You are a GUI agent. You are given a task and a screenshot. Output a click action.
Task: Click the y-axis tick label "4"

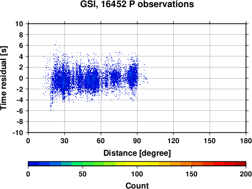coord(21,56)
